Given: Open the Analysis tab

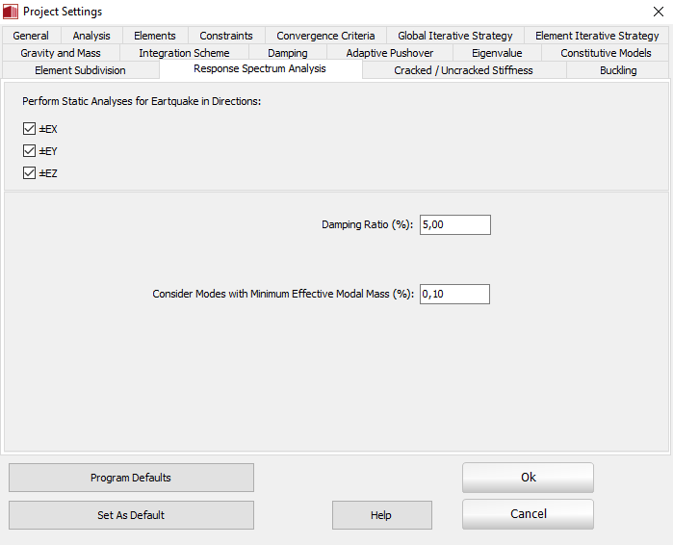Looking at the screenshot, I should point(91,36).
